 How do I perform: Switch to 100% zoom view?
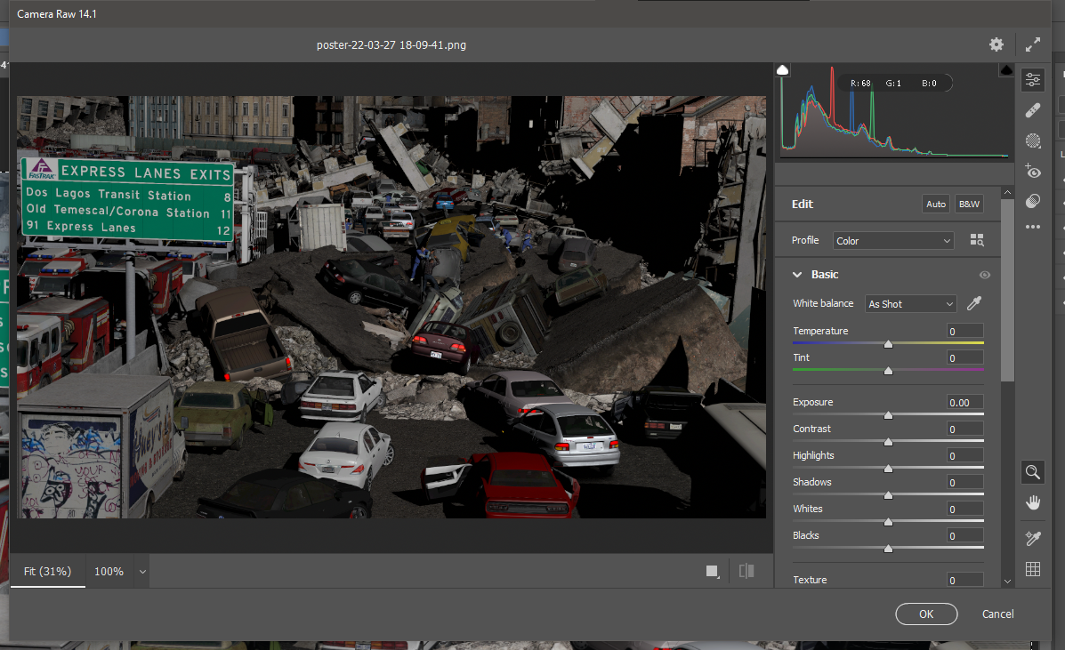click(109, 572)
